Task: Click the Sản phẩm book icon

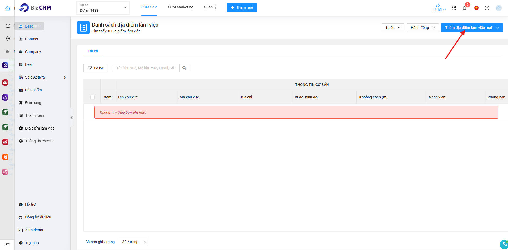Action: pos(21,90)
